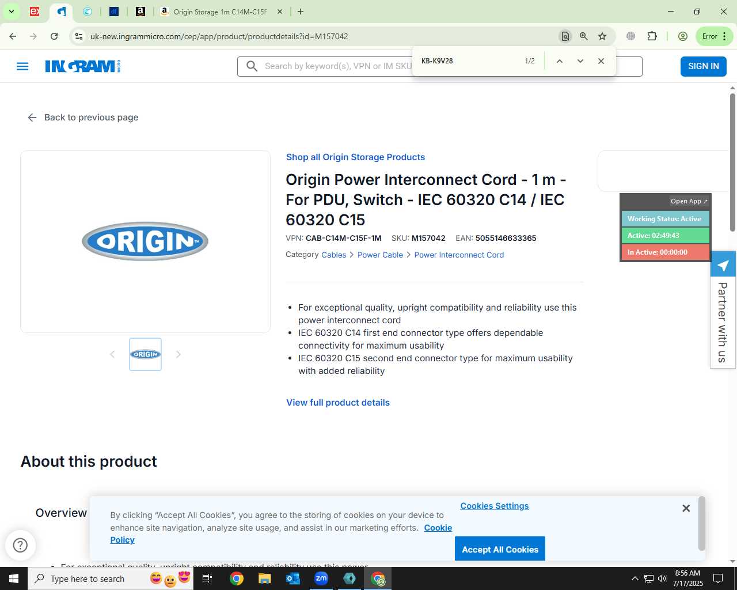Accept All Cookies

pyautogui.click(x=500, y=549)
